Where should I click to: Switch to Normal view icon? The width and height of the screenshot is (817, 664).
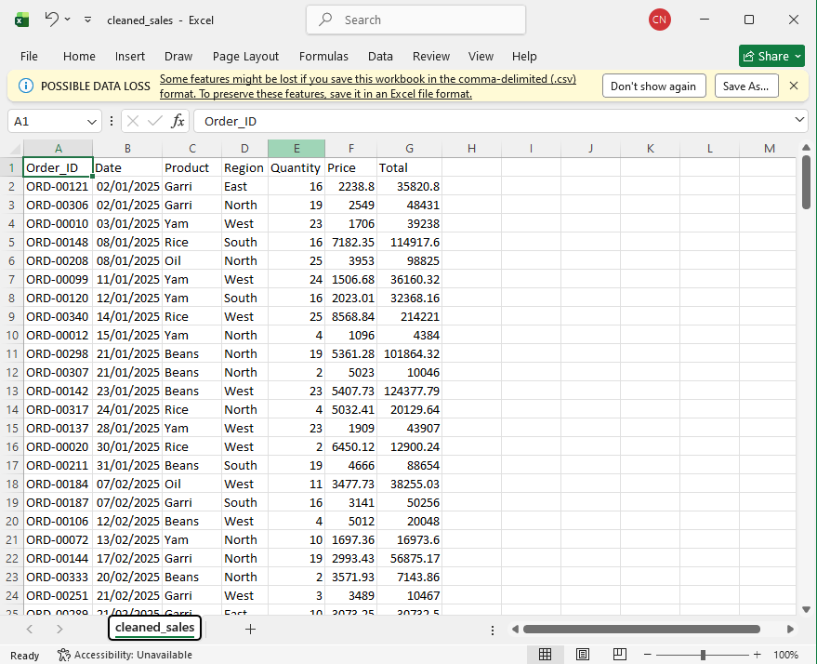pos(545,654)
